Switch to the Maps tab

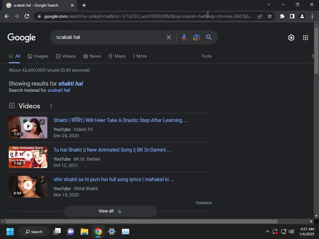pyautogui.click(x=117, y=56)
